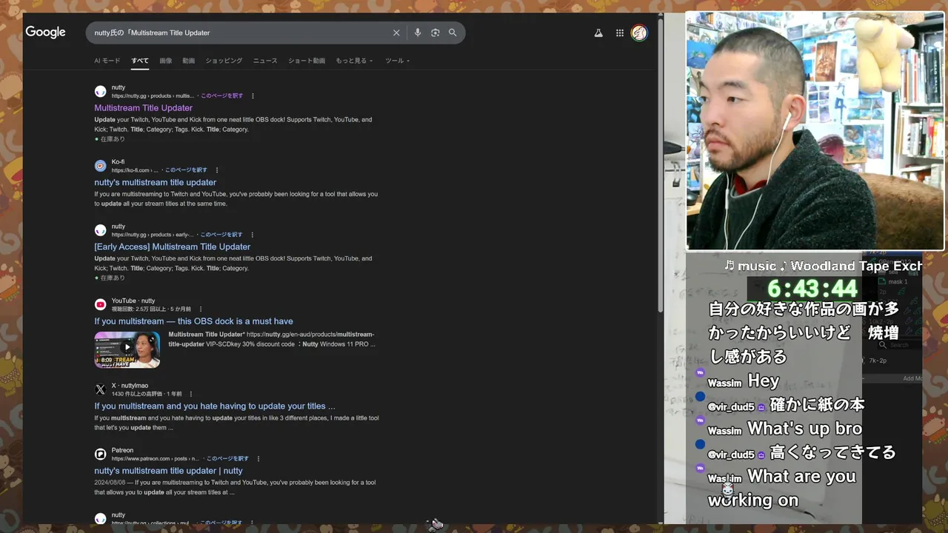
Task: Click the 'Woodland Tape Exch' music ticker
Action: 856,266
